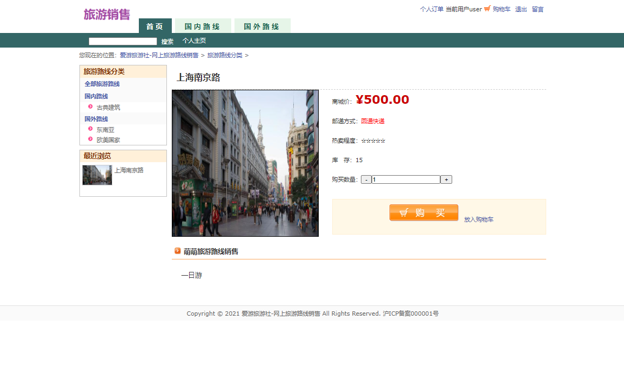Click the orange arrow icon beside 萌萌旅游路线销售
Image resolution: width=624 pixels, height=380 pixels.
178,251
